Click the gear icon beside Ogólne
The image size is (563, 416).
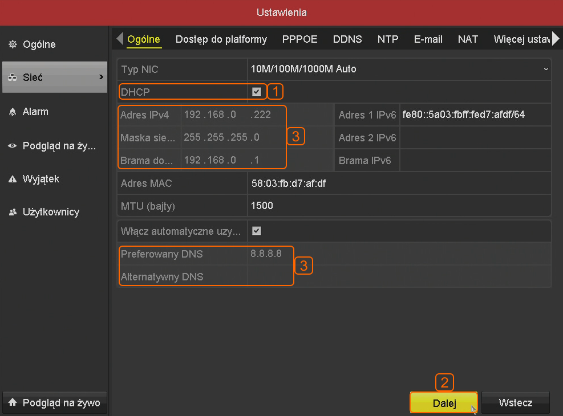pos(13,44)
